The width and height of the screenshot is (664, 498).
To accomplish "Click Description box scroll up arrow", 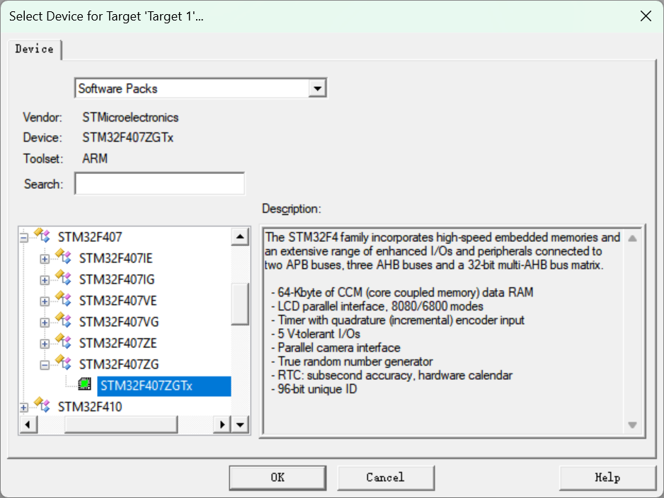I will [632, 238].
